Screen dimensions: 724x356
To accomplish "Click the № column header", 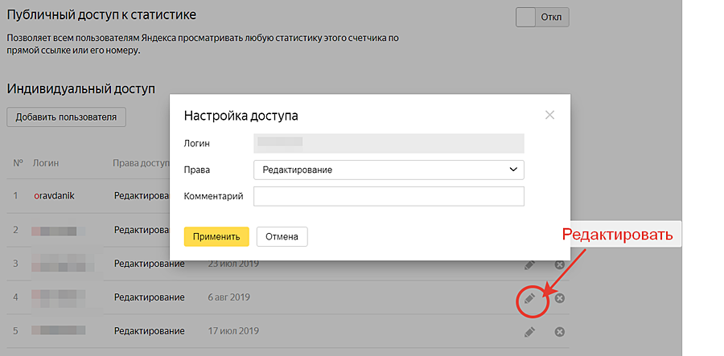I will [18, 163].
